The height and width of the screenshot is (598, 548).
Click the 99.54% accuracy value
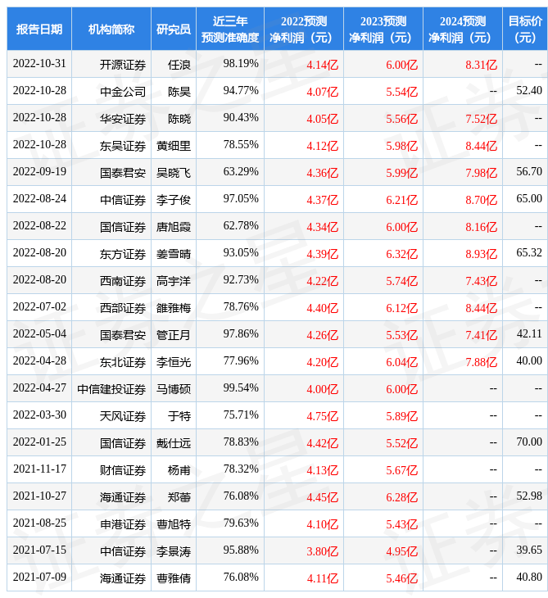pyautogui.click(x=240, y=388)
